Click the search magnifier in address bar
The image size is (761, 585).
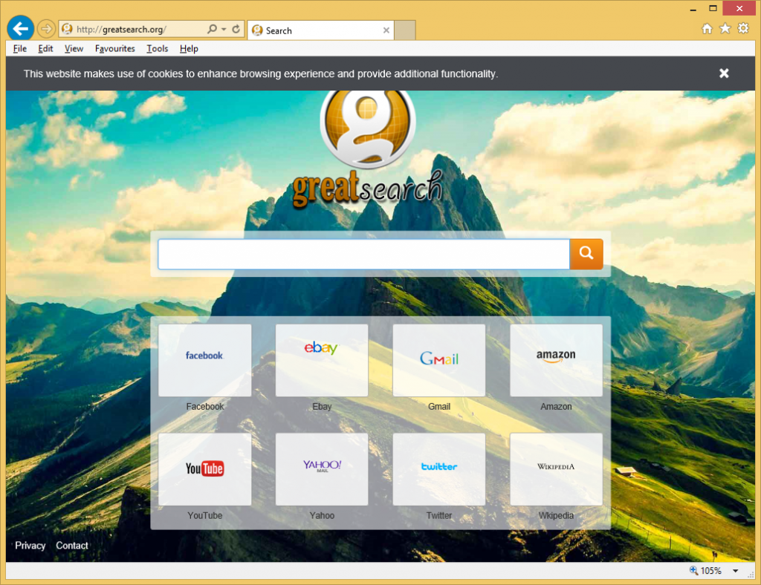pyautogui.click(x=212, y=29)
